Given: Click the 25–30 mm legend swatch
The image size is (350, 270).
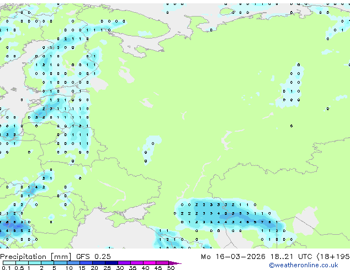Looking at the screenshot, I should (112, 263).
